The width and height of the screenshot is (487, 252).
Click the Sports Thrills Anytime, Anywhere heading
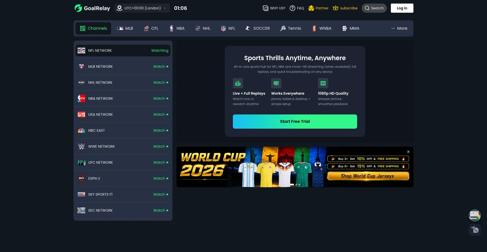(295, 58)
